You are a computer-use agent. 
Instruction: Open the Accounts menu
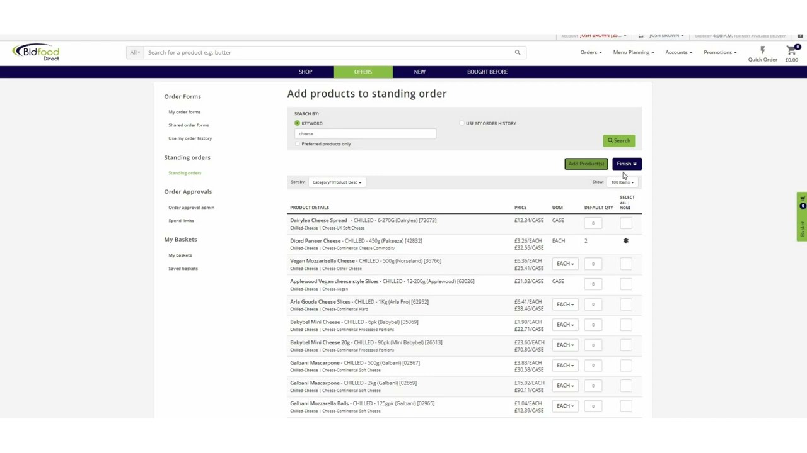(678, 52)
